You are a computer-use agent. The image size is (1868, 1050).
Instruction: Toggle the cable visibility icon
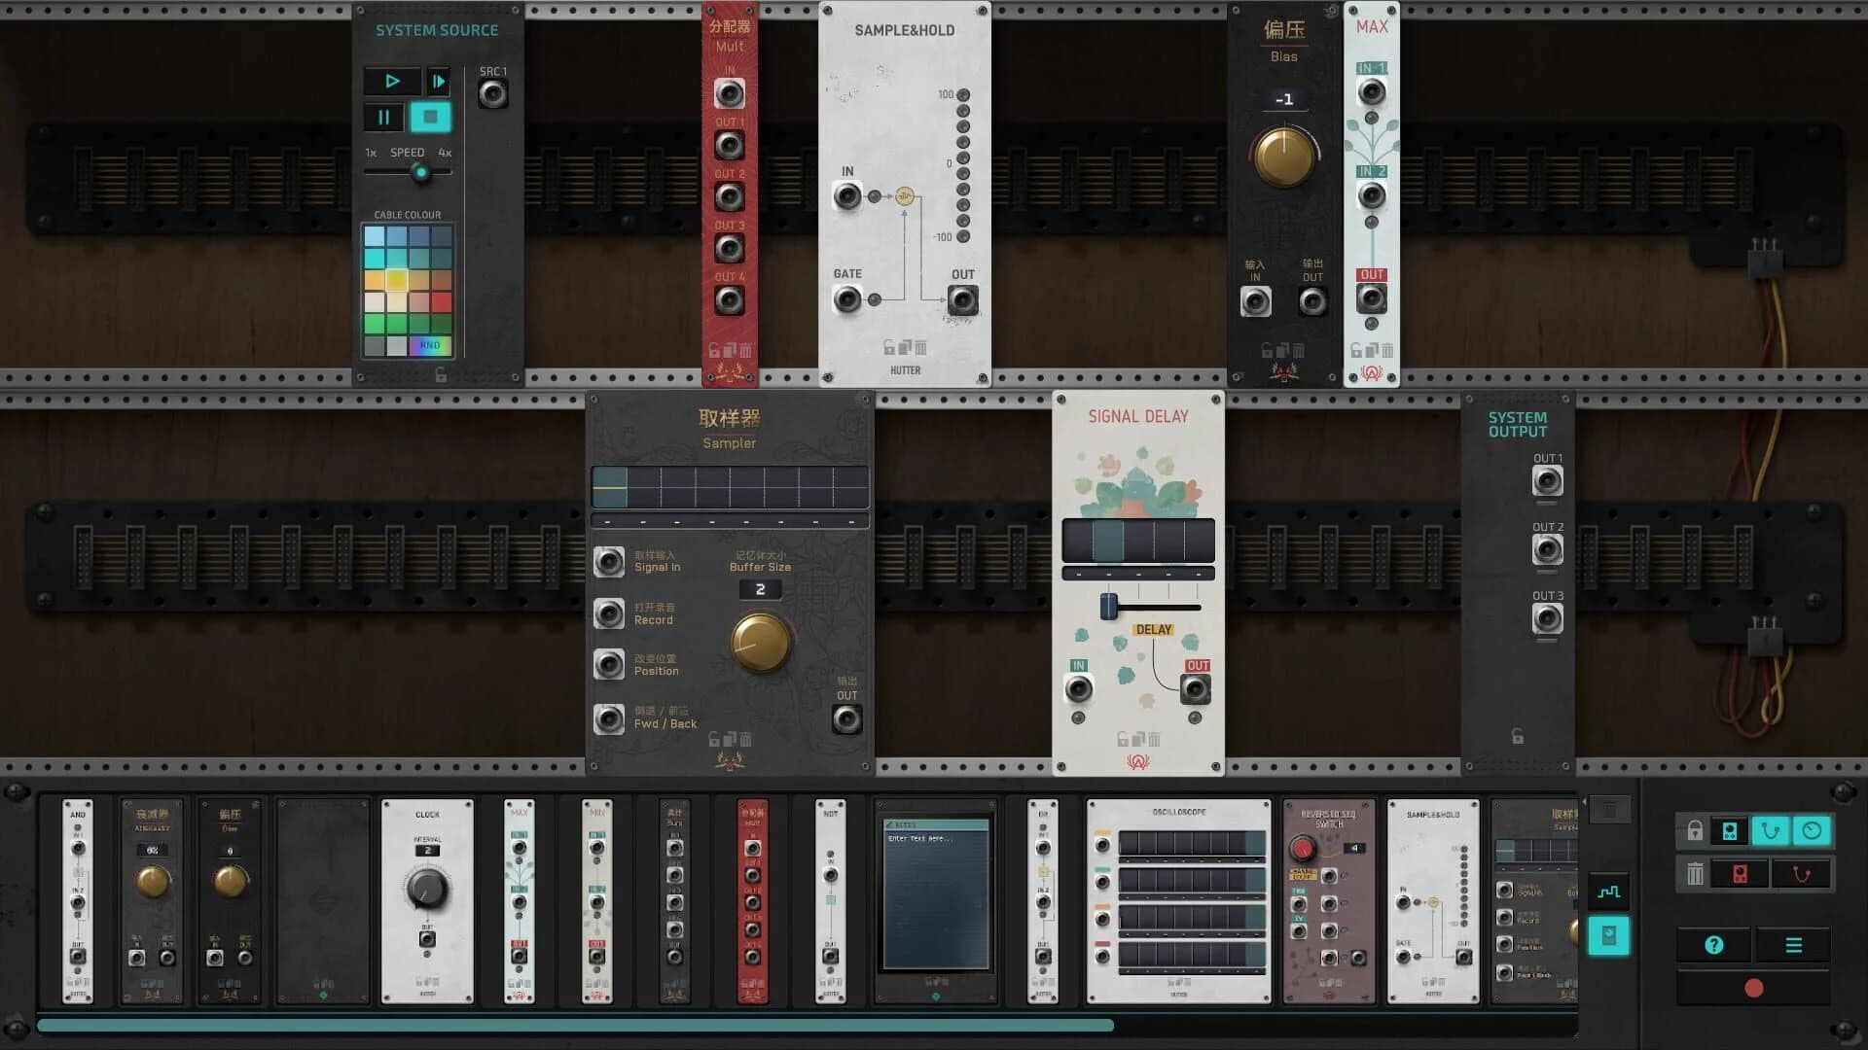[1770, 830]
